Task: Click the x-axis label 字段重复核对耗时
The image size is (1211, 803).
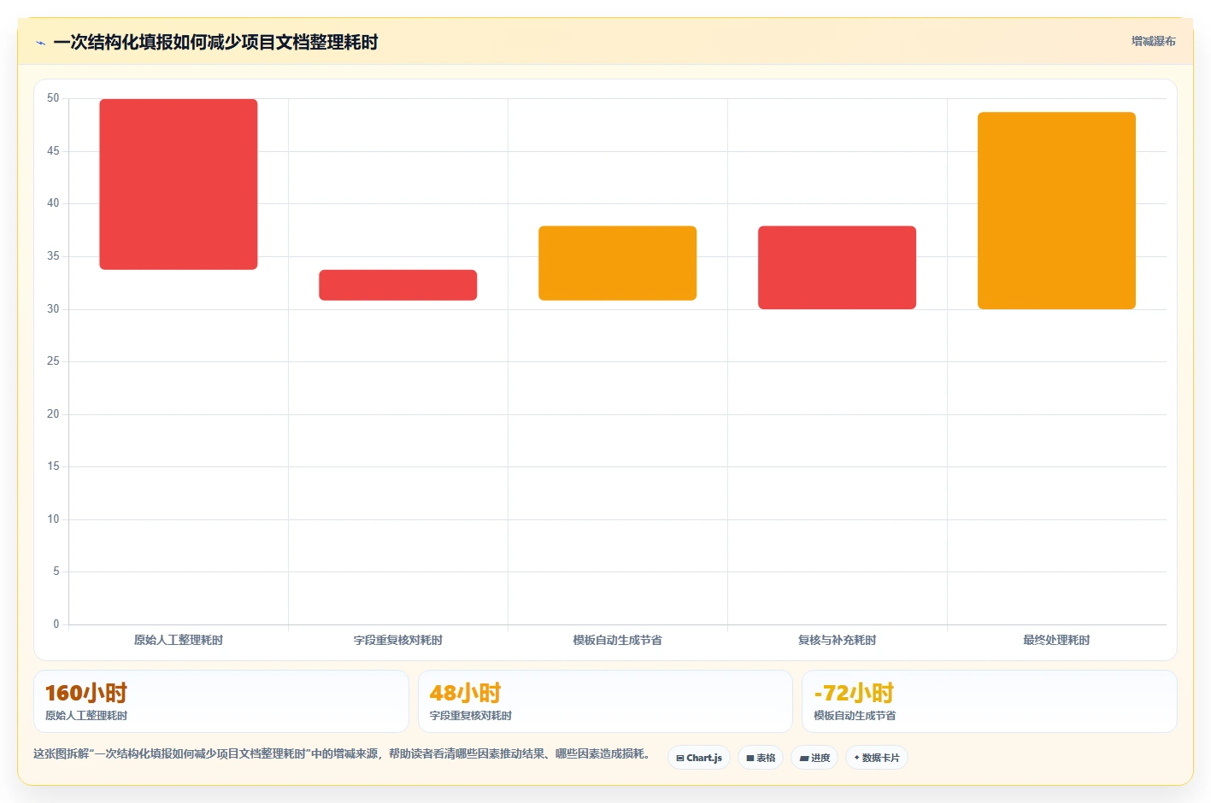Action: (398, 640)
